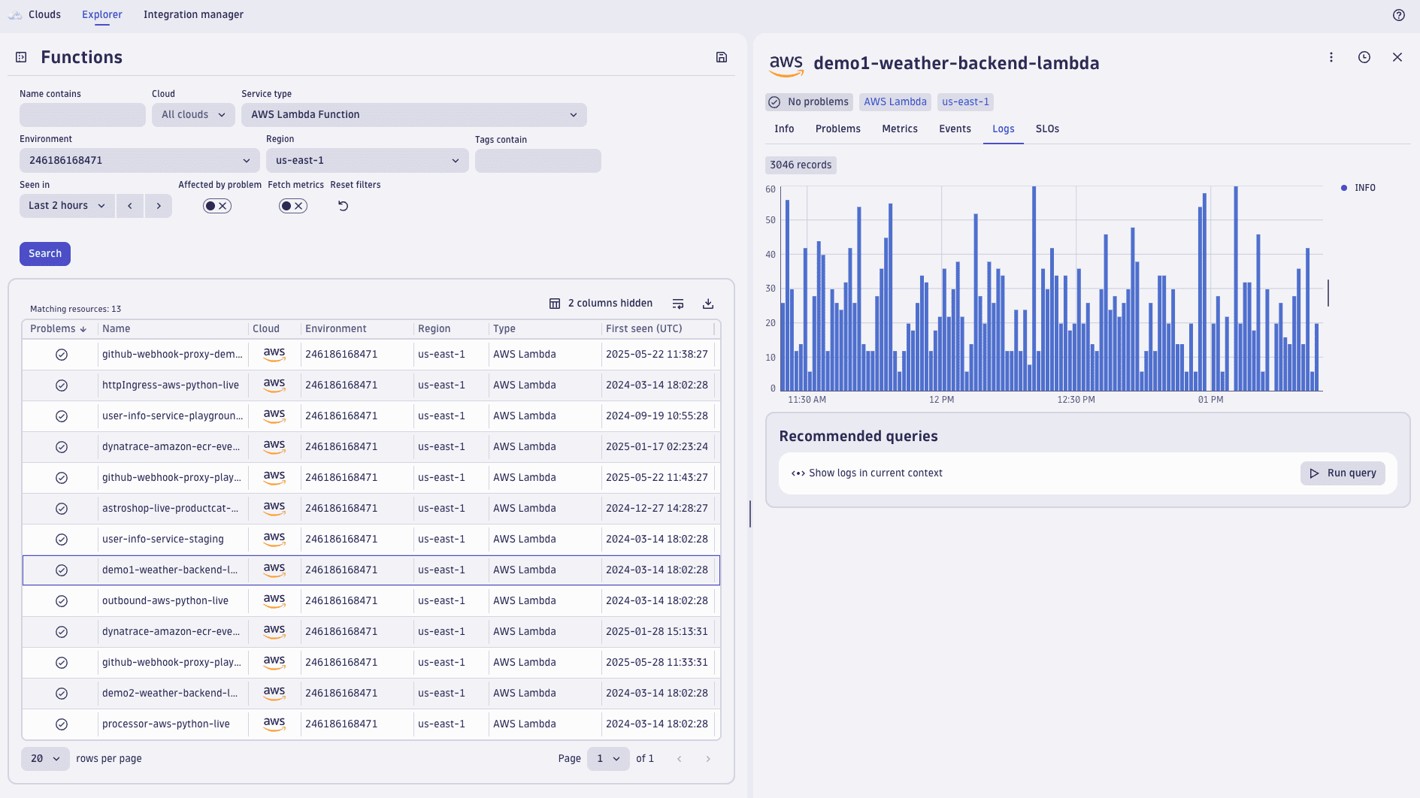Click AWS cloud icon in user-info-service-staging row

pyautogui.click(x=274, y=539)
